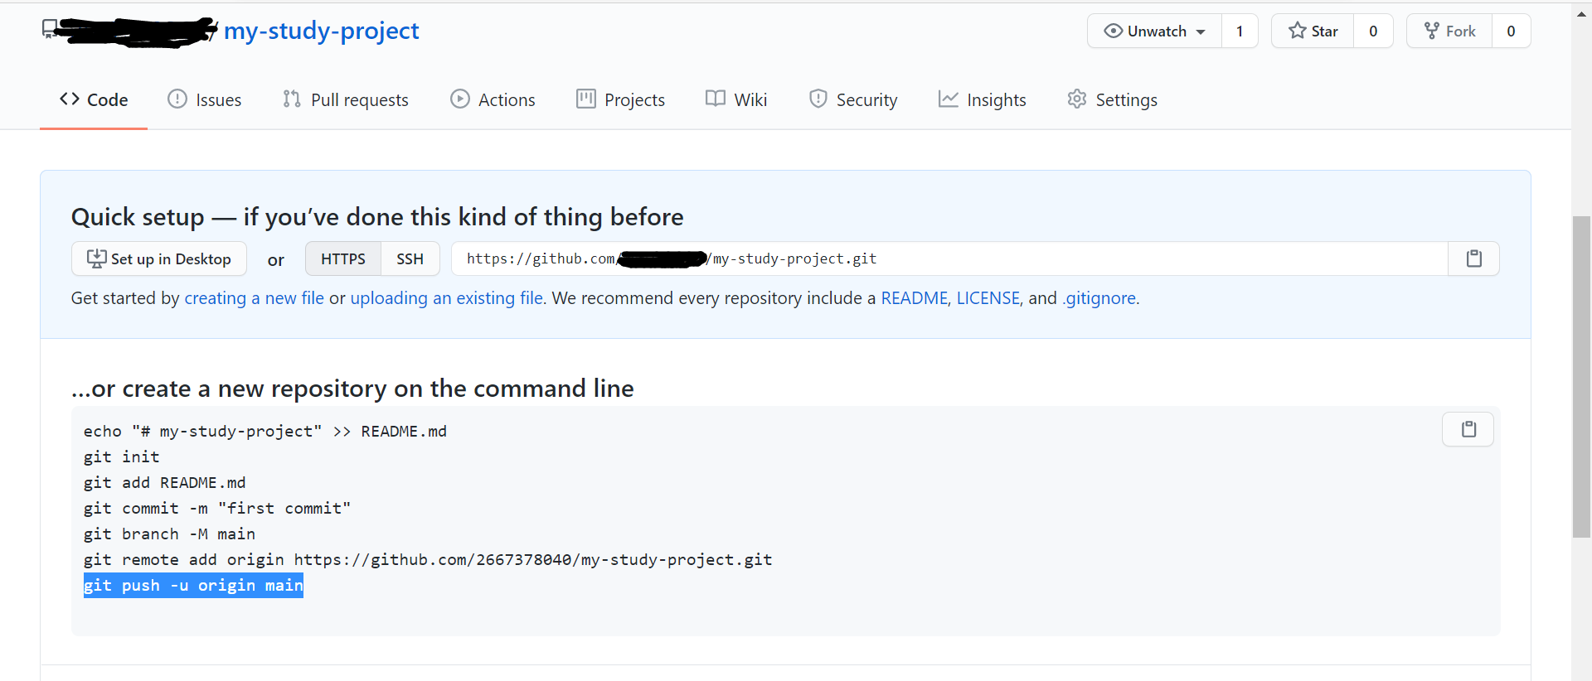Click the Projects board icon

[x=586, y=99]
